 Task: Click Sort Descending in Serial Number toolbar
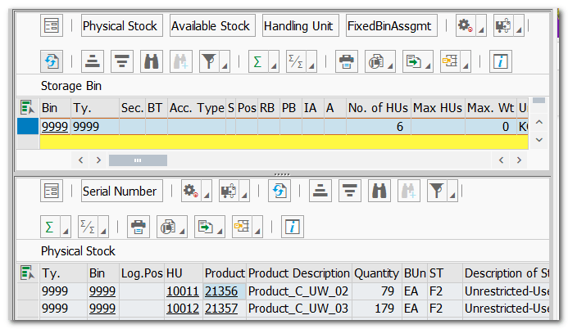350,192
